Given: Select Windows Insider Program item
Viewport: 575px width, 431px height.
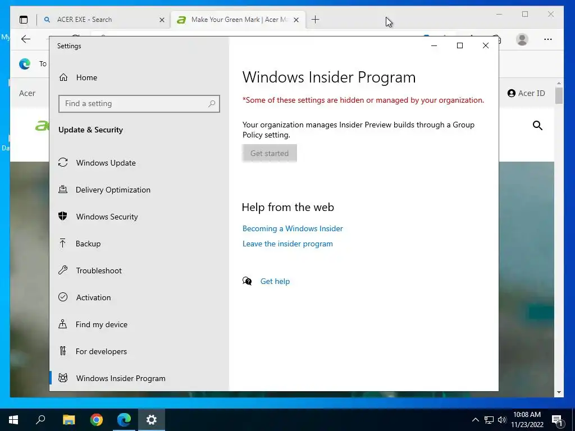Looking at the screenshot, I should click(x=121, y=378).
